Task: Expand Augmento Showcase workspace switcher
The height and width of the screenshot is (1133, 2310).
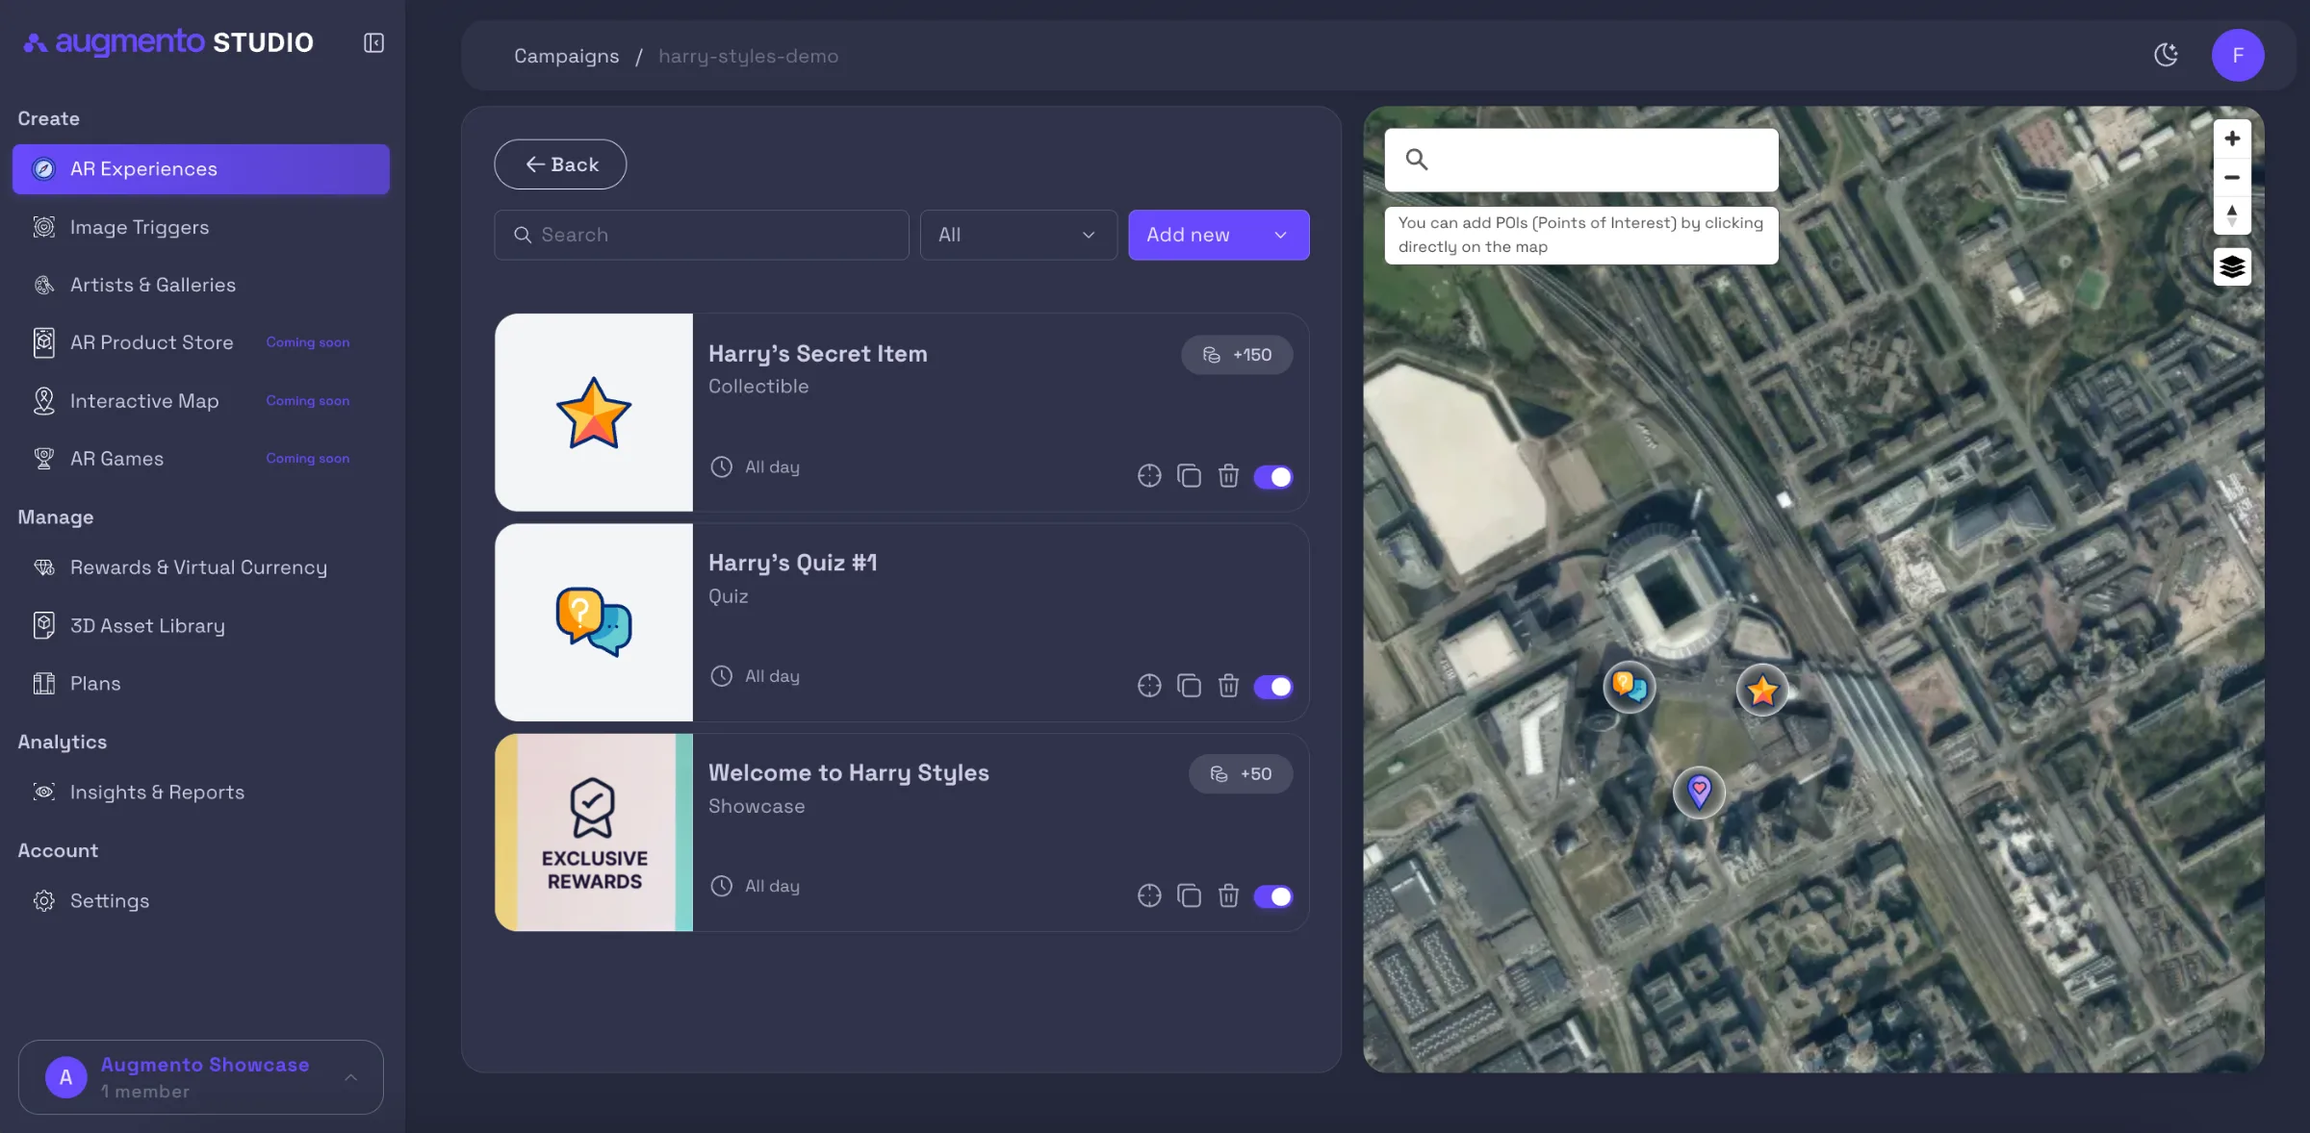Action: 201,1077
